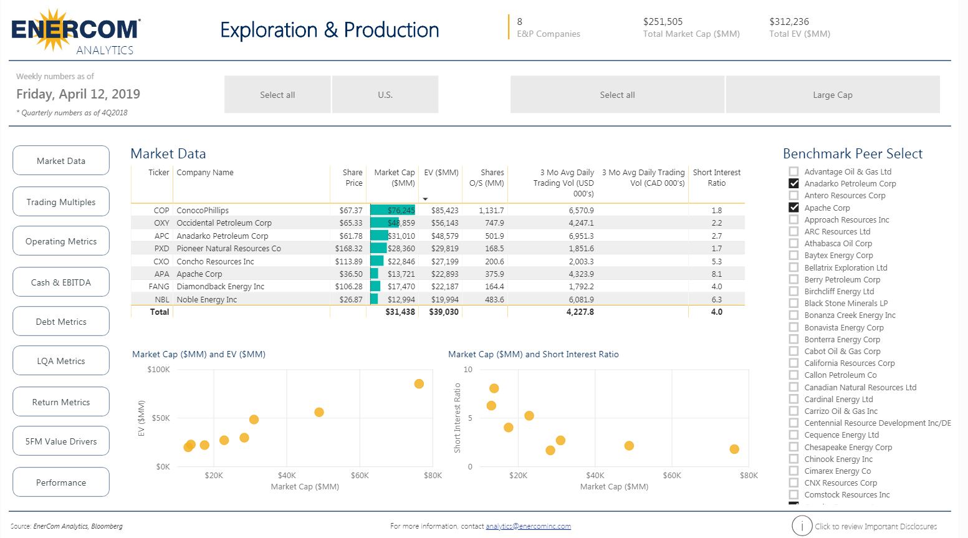Check Approach Resources Inc
Image resolution: width=968 pixels, height=538 pixels.
coord(793,219)
